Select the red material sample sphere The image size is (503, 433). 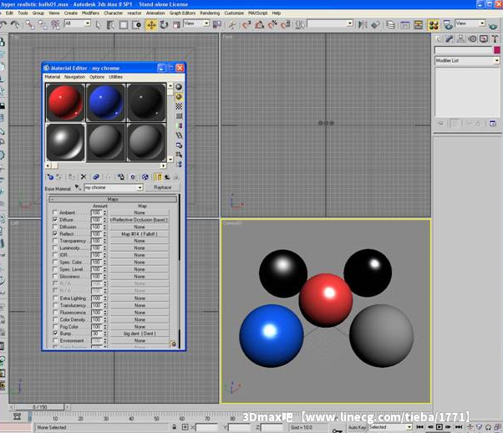[x=65, y=102]
